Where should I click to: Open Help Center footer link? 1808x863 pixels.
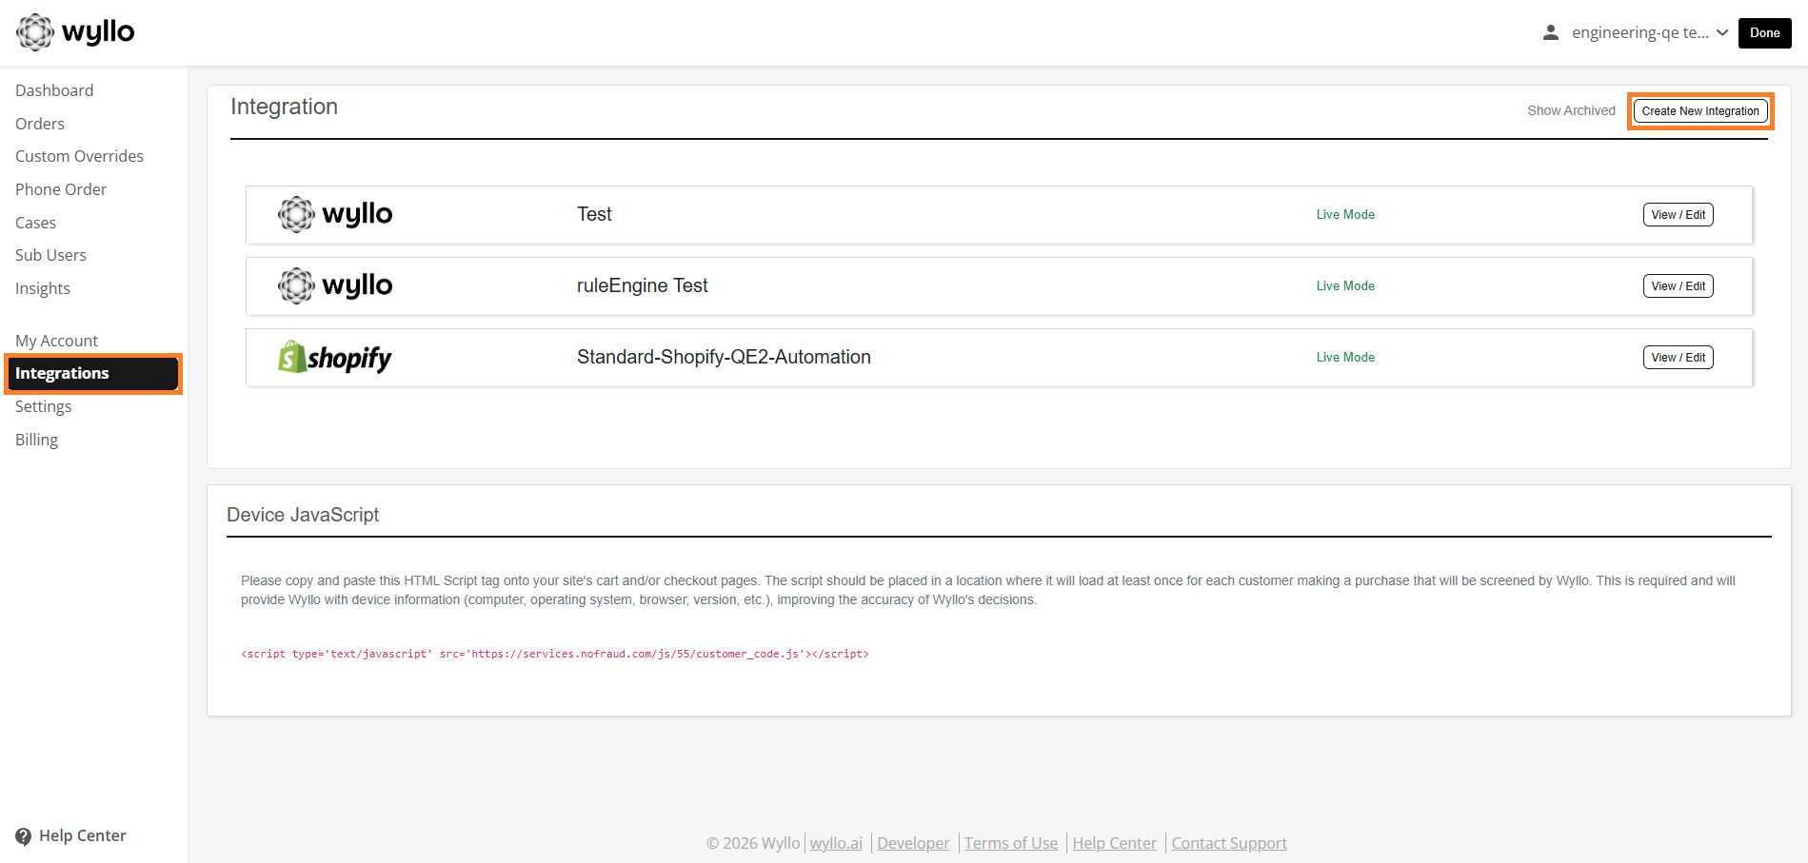(x=1114, y=843)
